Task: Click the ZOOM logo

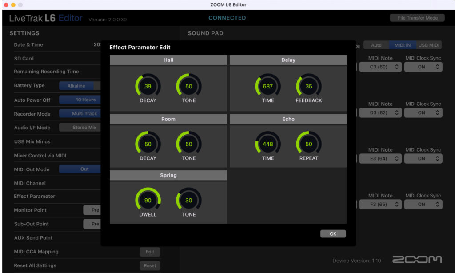Action: [417, 259]
